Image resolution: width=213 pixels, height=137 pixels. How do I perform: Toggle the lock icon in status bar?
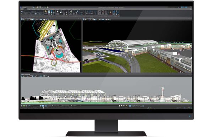click(120, 106)
